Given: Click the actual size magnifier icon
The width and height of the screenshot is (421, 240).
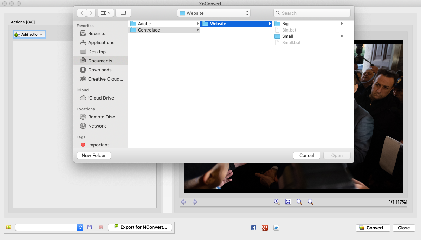Looking at the screenshot, I should coord(299,202).
